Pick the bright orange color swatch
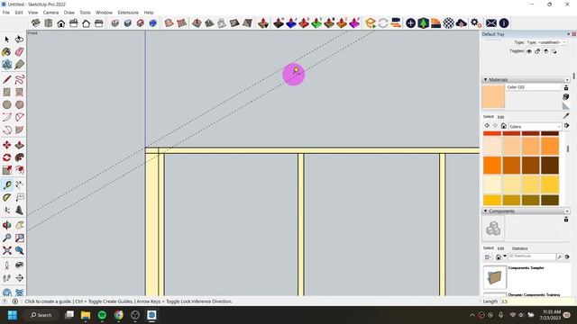 point(492,165)
